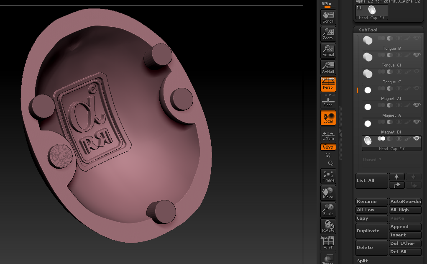
Task: Hide the Magnet B1 subtool via eye
Action: pyautogui.click(x=417, y=122)
